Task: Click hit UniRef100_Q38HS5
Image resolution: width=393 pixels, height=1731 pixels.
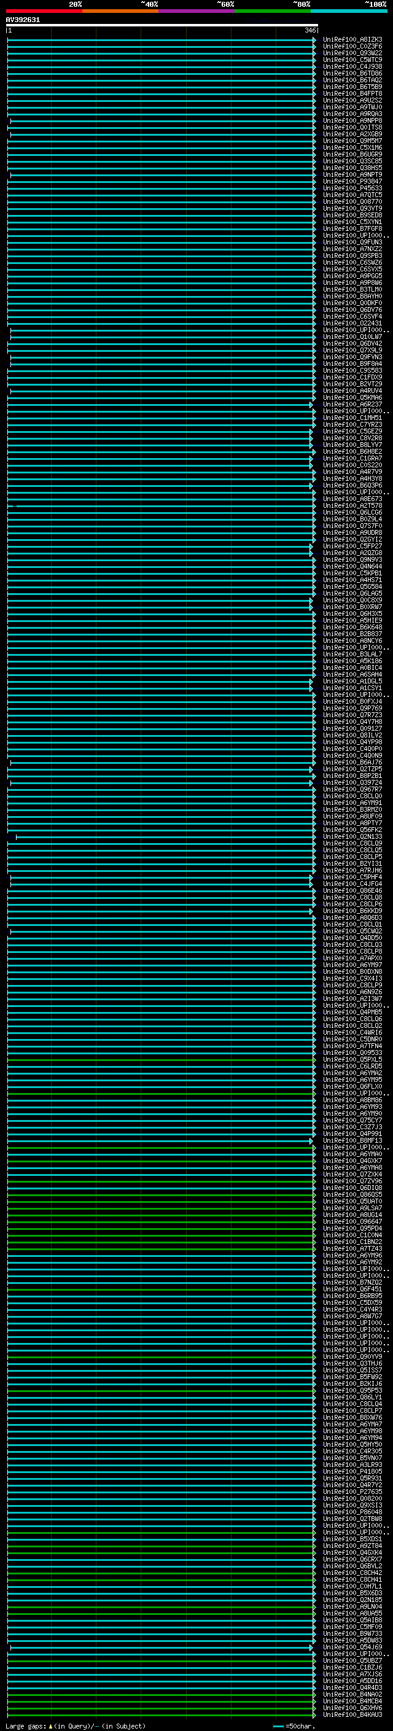Action: [352, 168]
